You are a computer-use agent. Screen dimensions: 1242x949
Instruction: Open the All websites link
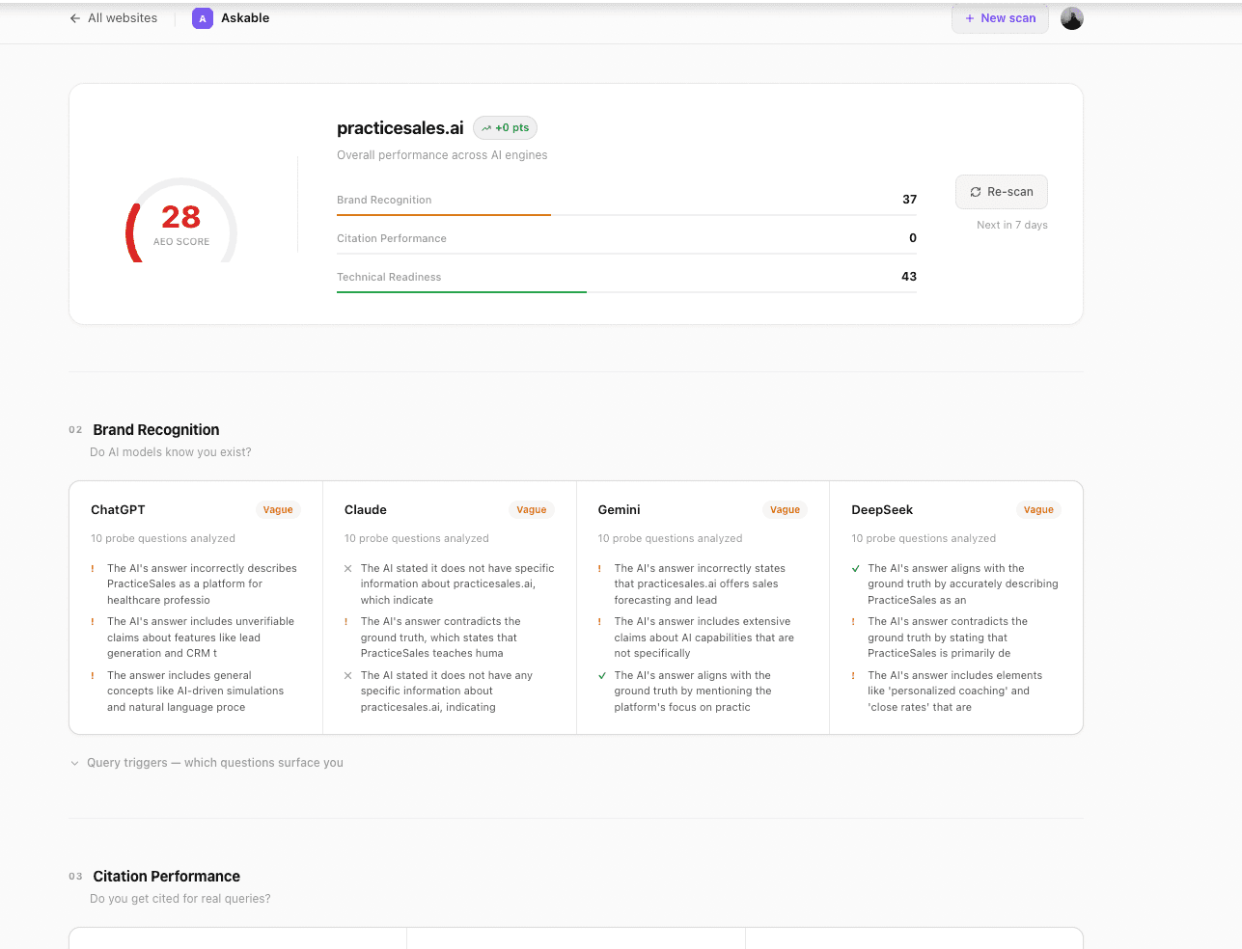113,18
